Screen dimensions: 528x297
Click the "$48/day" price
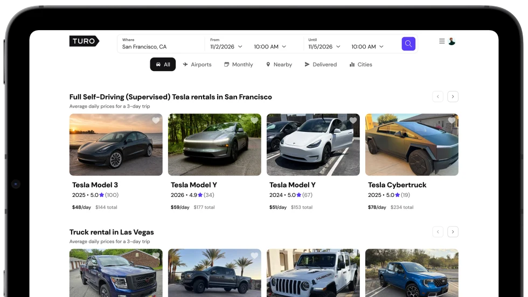tap(81, 207)
